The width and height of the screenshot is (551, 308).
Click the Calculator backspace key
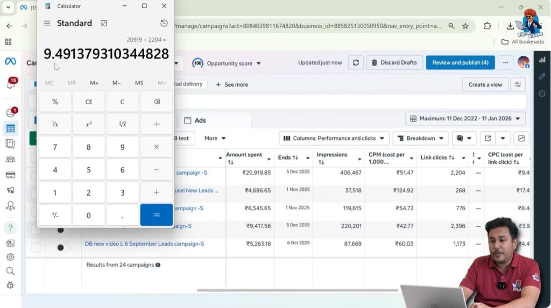coord(157,102)
